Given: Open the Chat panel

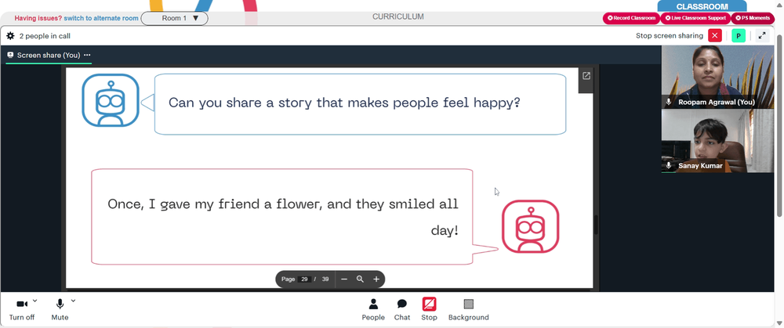Looking at the screenshot, I should point(402,309).
